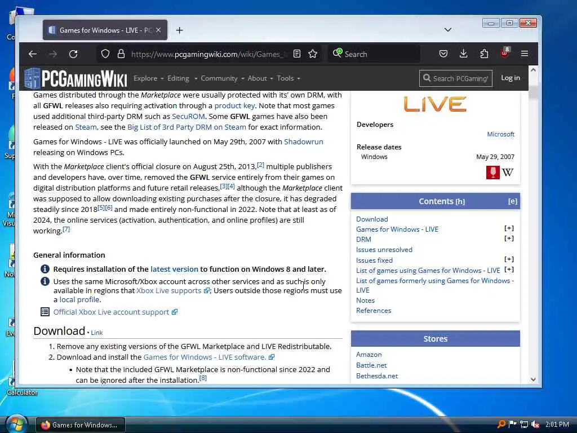Image resolution: width=577 pixels, height=433 pixels.
Task: Click the uBlock Origin shield icon
Action: point(504,53)
